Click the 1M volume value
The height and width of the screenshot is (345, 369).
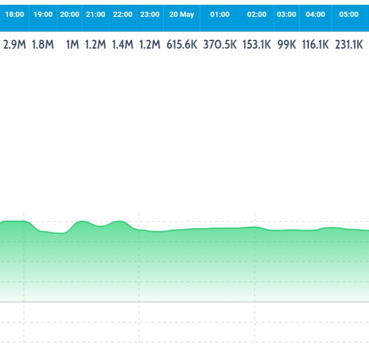pyautogui.click(x=72, y=45)
